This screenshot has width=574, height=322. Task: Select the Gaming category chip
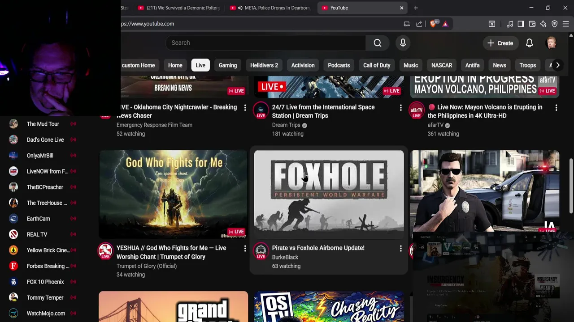[228, 65]
